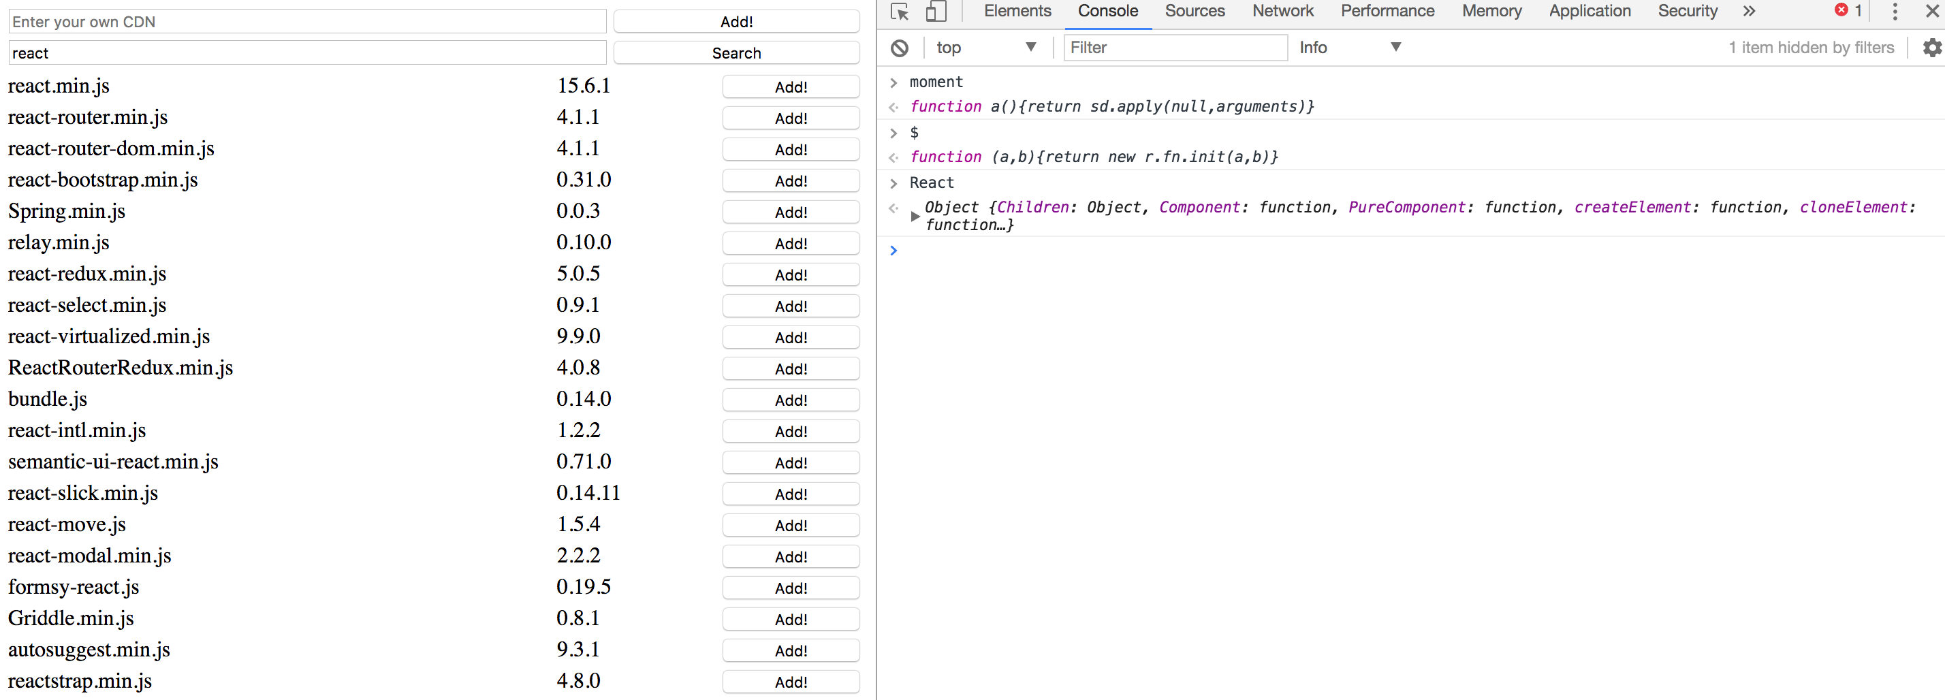
Task: Select the Griddle.min.js file name
Action: coord(71,618)
